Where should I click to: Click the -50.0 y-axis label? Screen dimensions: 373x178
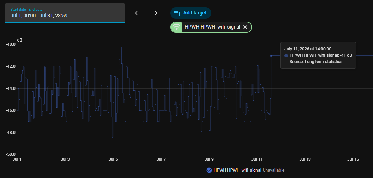(11, 155)
